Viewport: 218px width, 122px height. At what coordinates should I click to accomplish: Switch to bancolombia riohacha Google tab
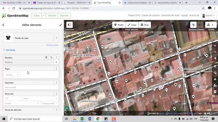pyautogui.click(x=168, y=3)
